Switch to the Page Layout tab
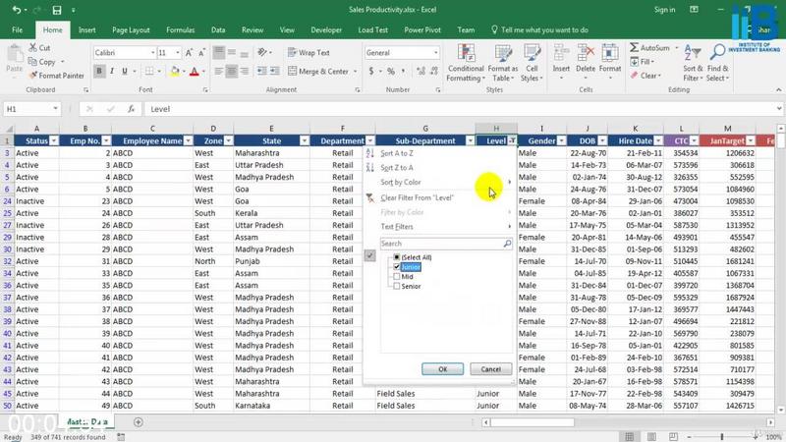Screen dimensions: 786x442 pos(131,30)
